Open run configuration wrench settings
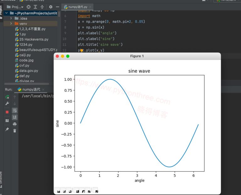The width and height of the screenshot is (241, 195). point(7,104)
